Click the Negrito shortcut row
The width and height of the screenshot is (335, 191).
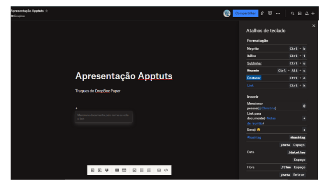(x=277, y=49)
